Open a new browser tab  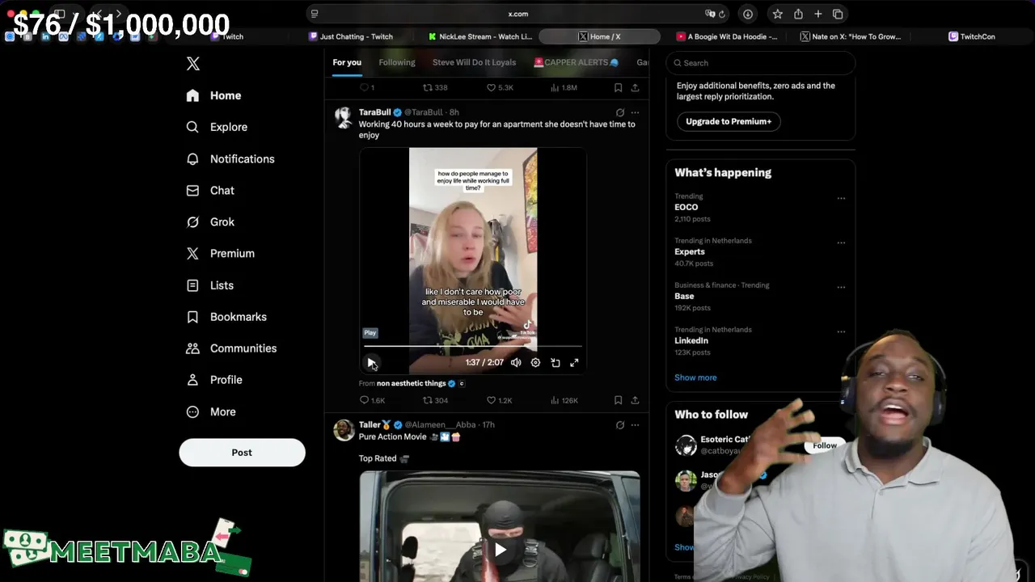[x=818, y=14]
